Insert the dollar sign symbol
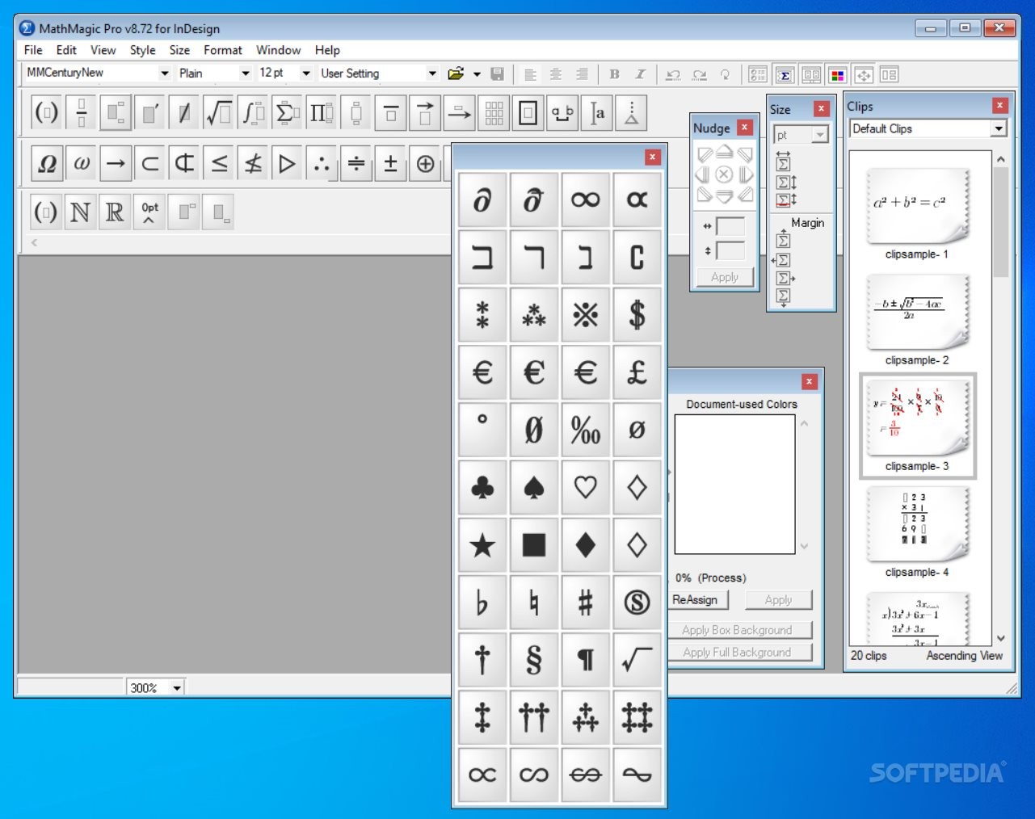 (x=637, y=314)
